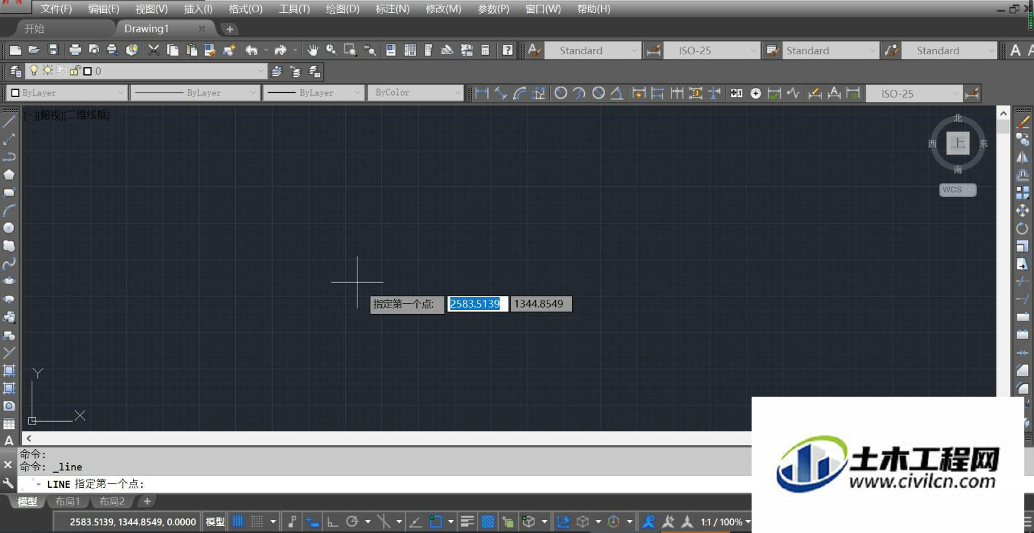The height and width of the screenshot is (533, 1034).
Task: Add a new drawing tab with plus
Action: [229, 29]
